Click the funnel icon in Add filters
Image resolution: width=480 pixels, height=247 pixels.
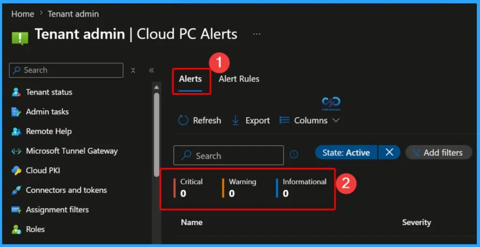[416, 153]
